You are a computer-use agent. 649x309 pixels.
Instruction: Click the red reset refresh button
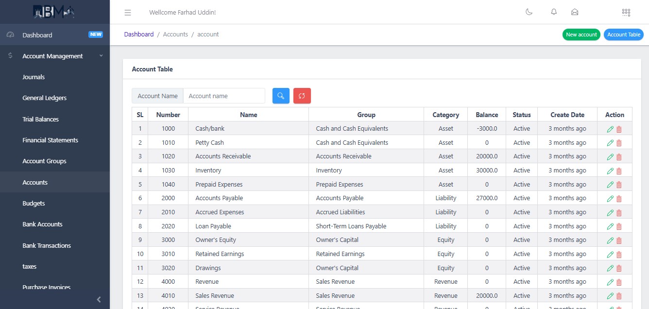(x=302, y=96)
